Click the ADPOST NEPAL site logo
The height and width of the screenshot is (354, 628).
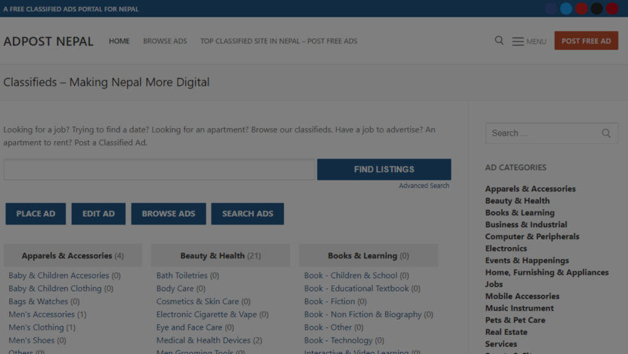click(48, 41)
